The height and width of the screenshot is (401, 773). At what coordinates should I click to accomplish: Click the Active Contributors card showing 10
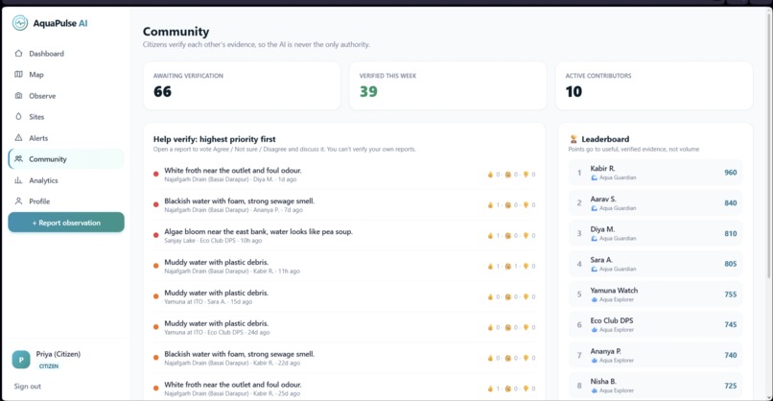click(654, 85)
